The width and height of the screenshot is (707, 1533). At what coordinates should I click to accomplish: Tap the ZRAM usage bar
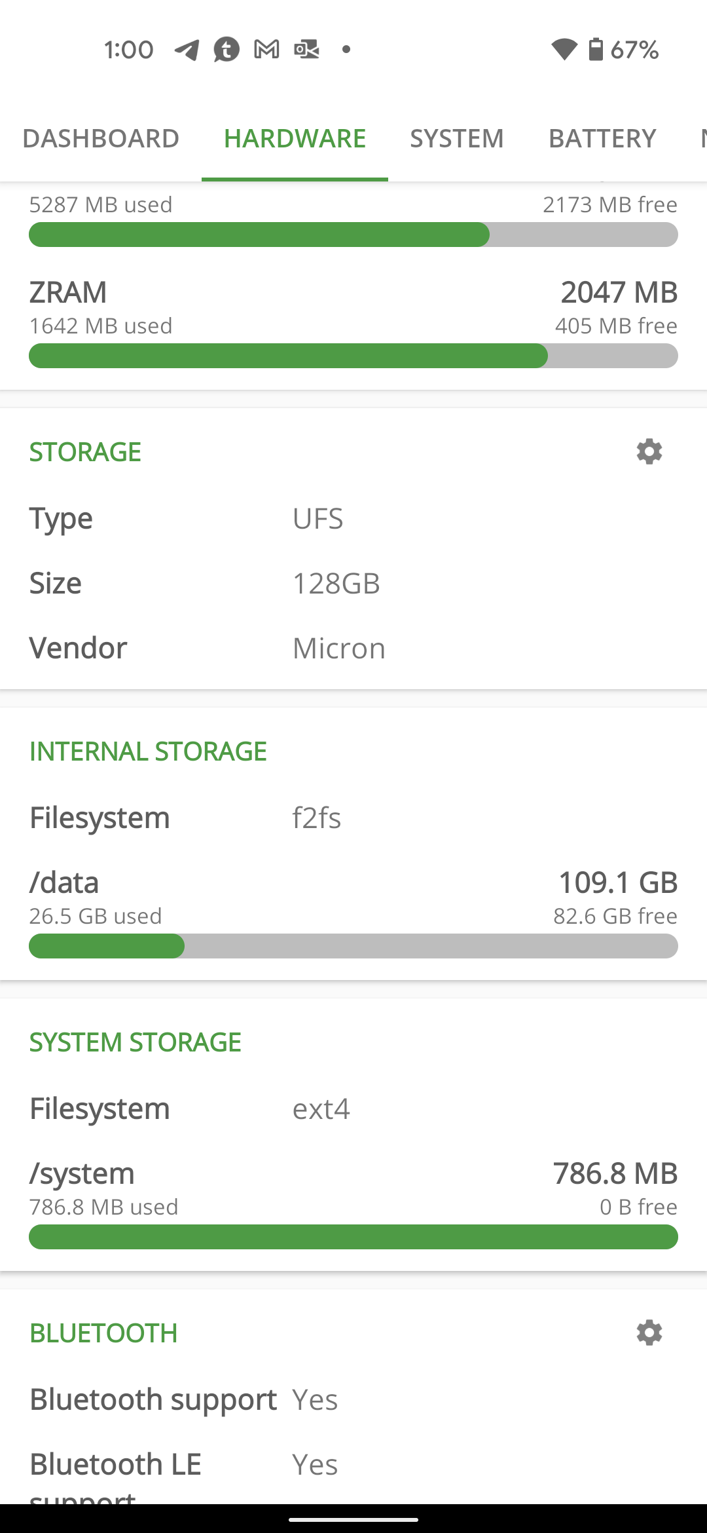(x=353, y=356)
